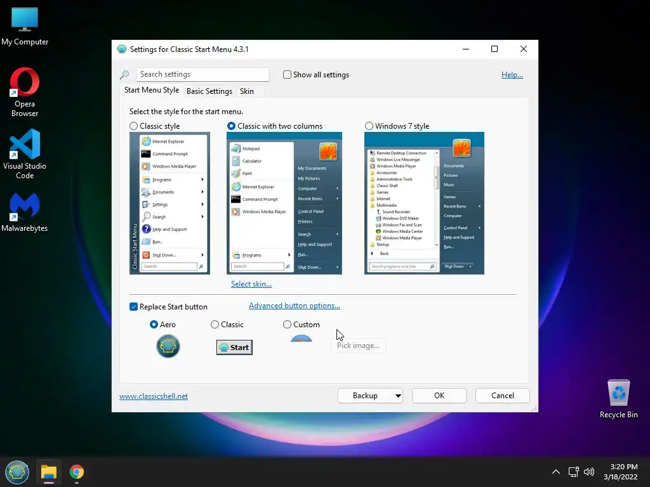Viewport: 650px width, 487px height.
Task: Visit www.classicshell.net link
Action: tap(154, 396)
